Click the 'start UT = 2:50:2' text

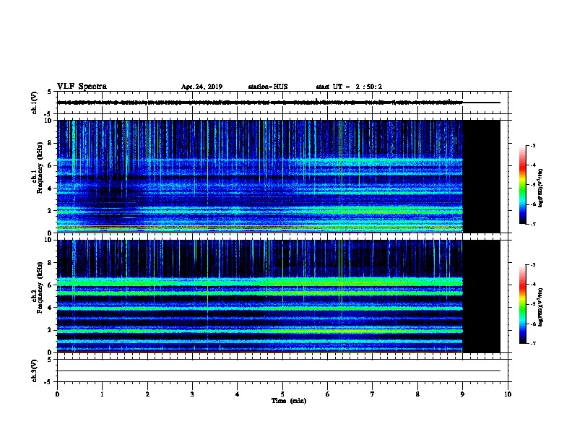click(x=349, y=87)
